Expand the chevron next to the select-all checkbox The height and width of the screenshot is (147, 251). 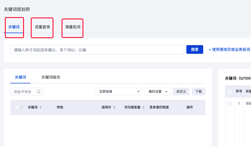[22, 107]
